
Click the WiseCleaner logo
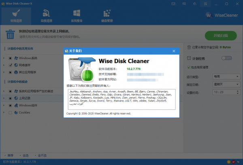point(222,15)
